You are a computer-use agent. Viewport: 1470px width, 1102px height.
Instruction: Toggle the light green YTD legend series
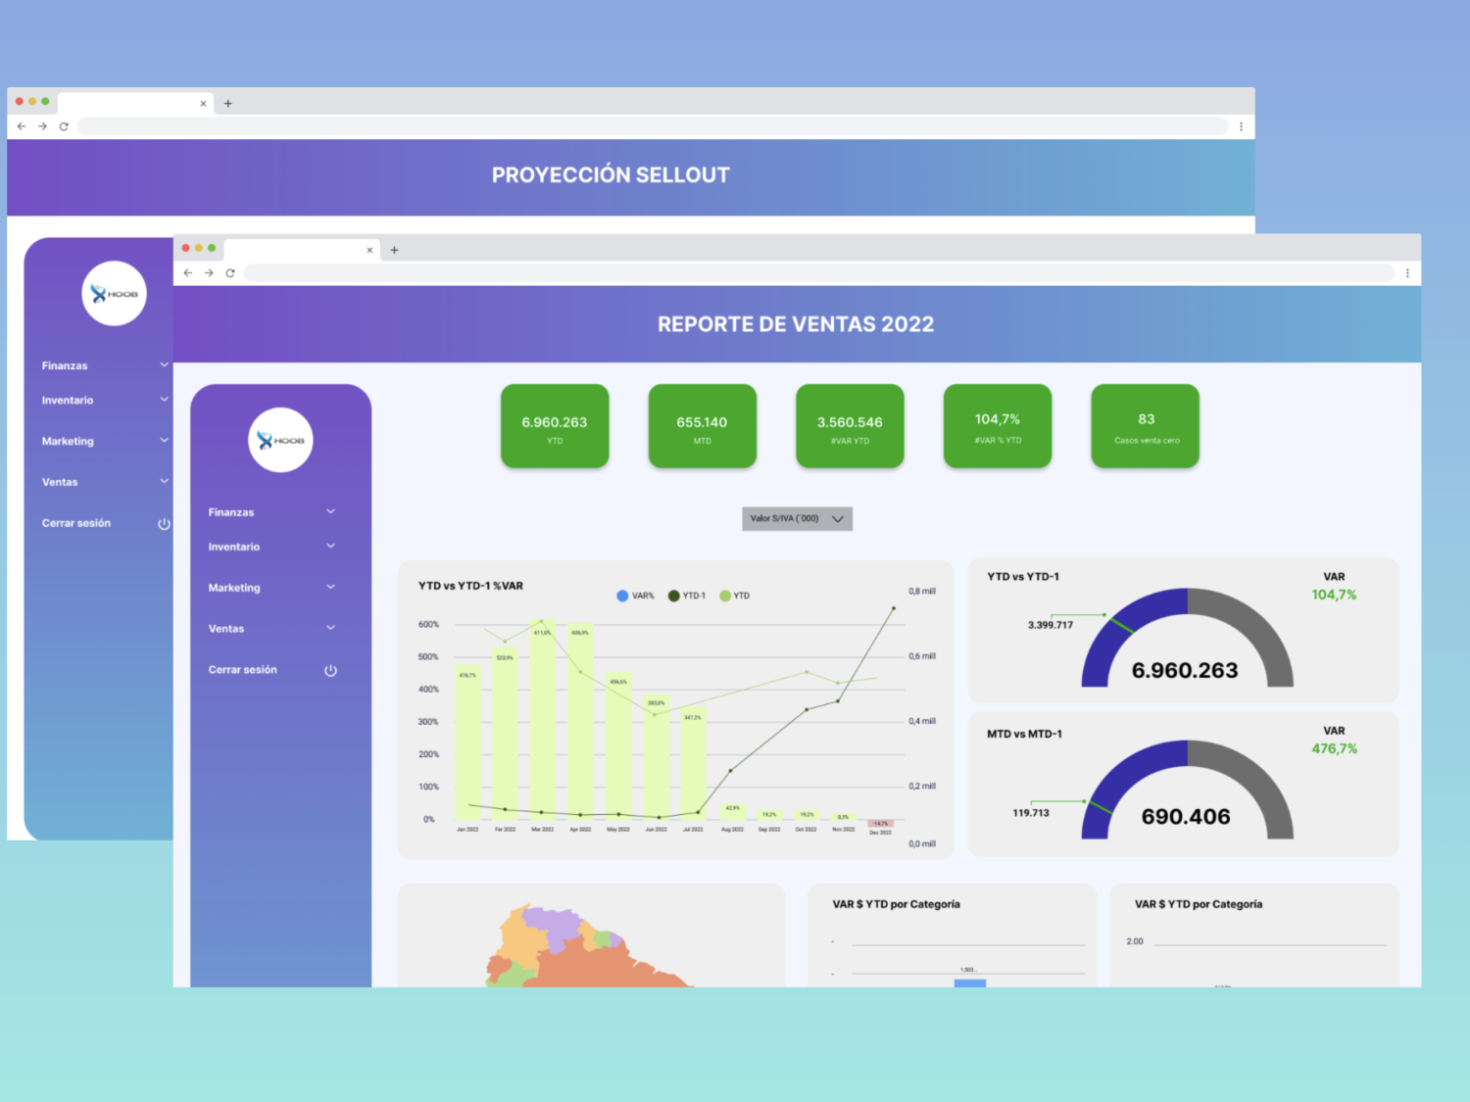[735, 596]
